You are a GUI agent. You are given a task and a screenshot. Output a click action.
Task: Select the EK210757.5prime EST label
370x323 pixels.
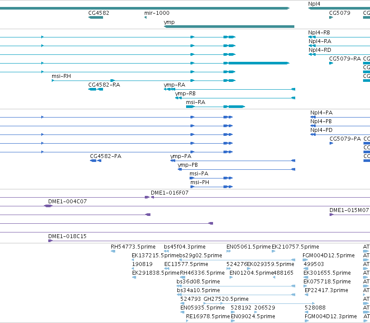point(295,247)
